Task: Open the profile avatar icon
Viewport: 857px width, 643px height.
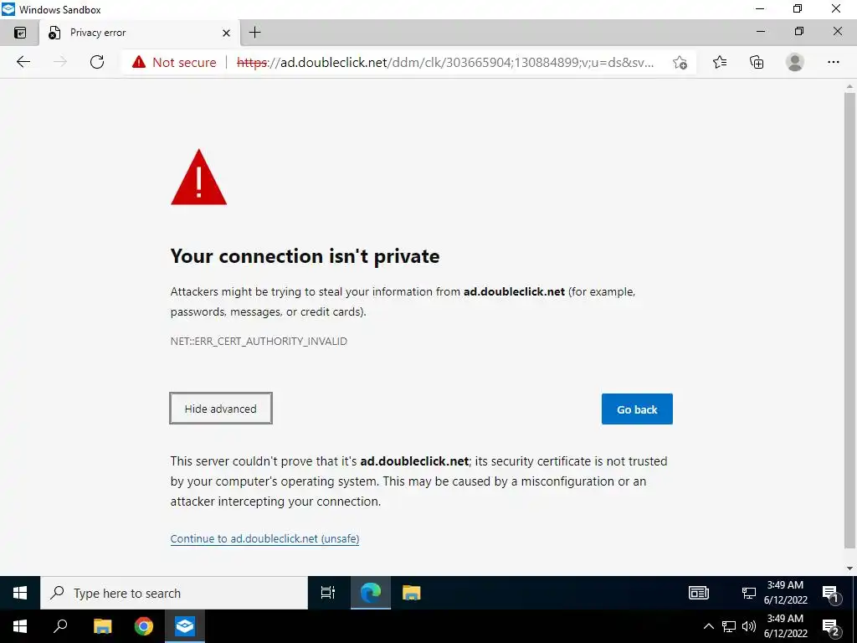Action: (x=795, y=62)
